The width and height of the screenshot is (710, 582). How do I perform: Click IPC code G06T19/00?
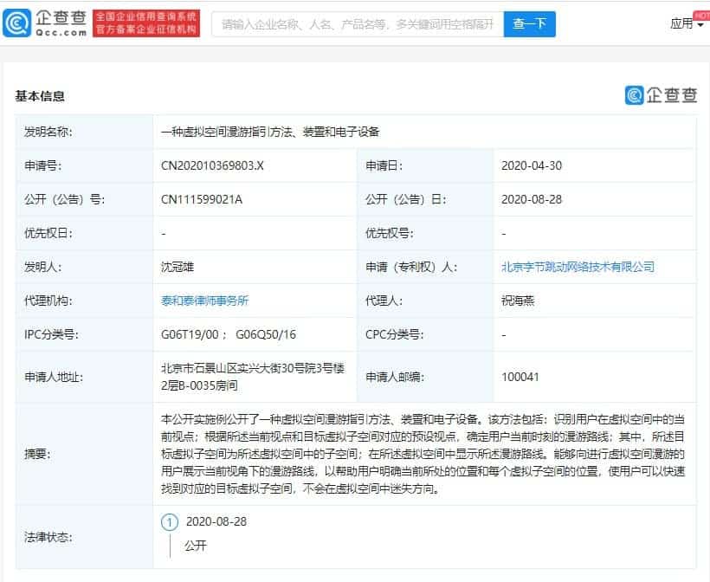190,334
